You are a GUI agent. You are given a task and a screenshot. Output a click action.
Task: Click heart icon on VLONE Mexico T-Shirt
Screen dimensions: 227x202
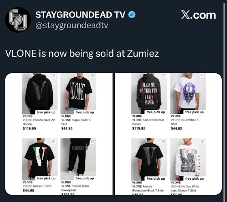(x=54, y=142)
